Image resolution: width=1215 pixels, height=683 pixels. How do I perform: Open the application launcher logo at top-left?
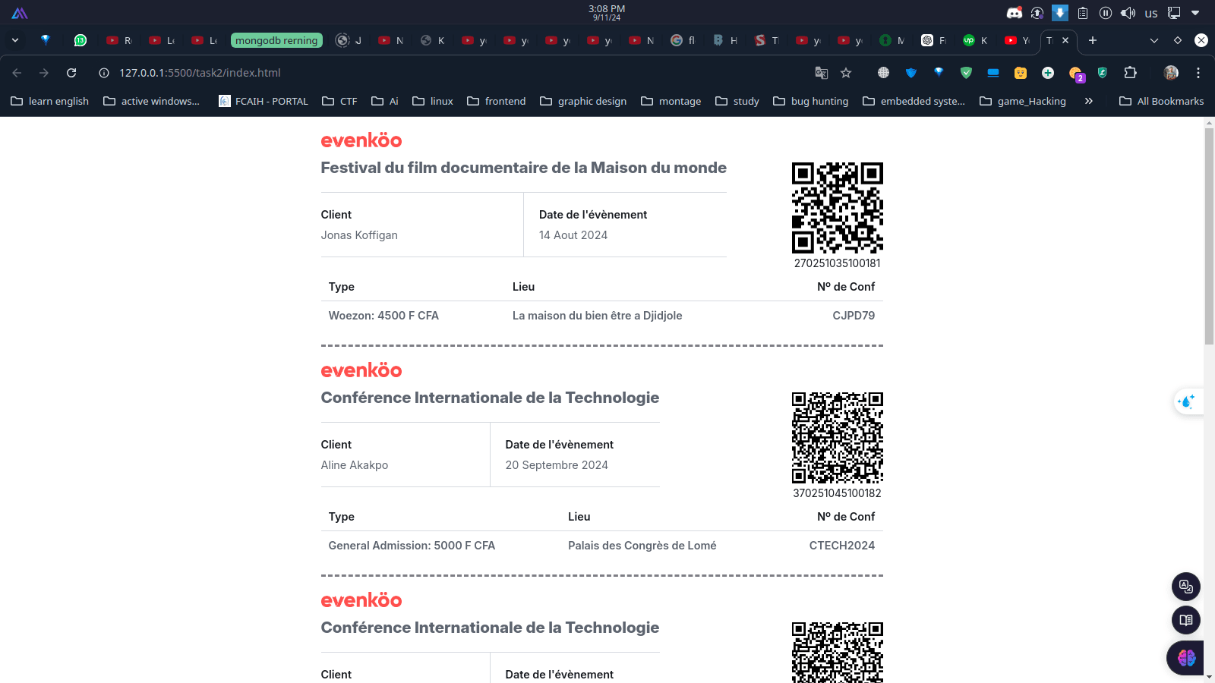[x=20, y=13]
